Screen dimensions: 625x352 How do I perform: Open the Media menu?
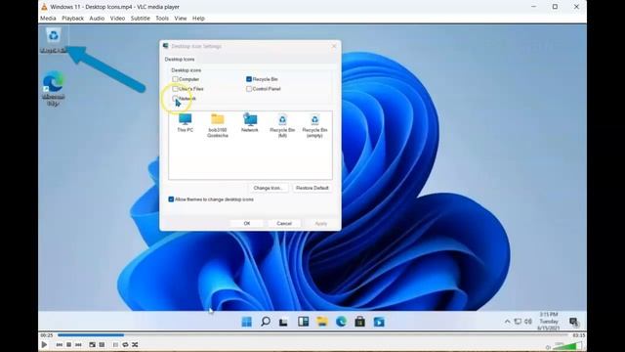[48, 19]
